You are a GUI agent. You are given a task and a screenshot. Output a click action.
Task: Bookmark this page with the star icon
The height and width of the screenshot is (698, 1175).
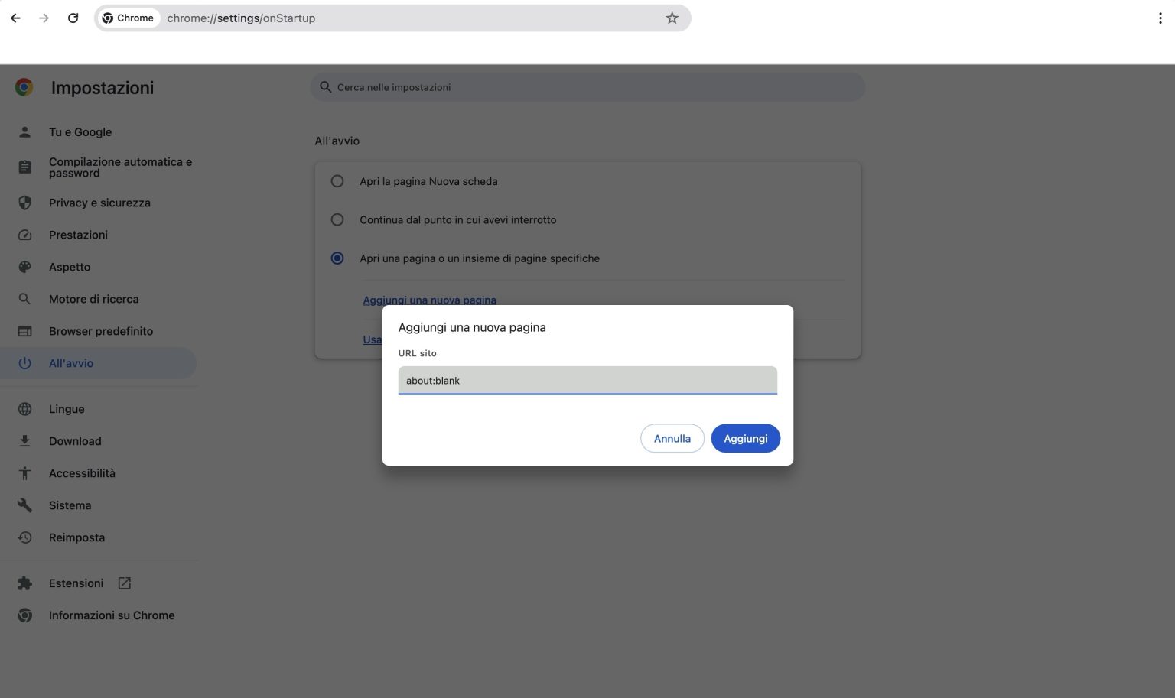(672, 18)
